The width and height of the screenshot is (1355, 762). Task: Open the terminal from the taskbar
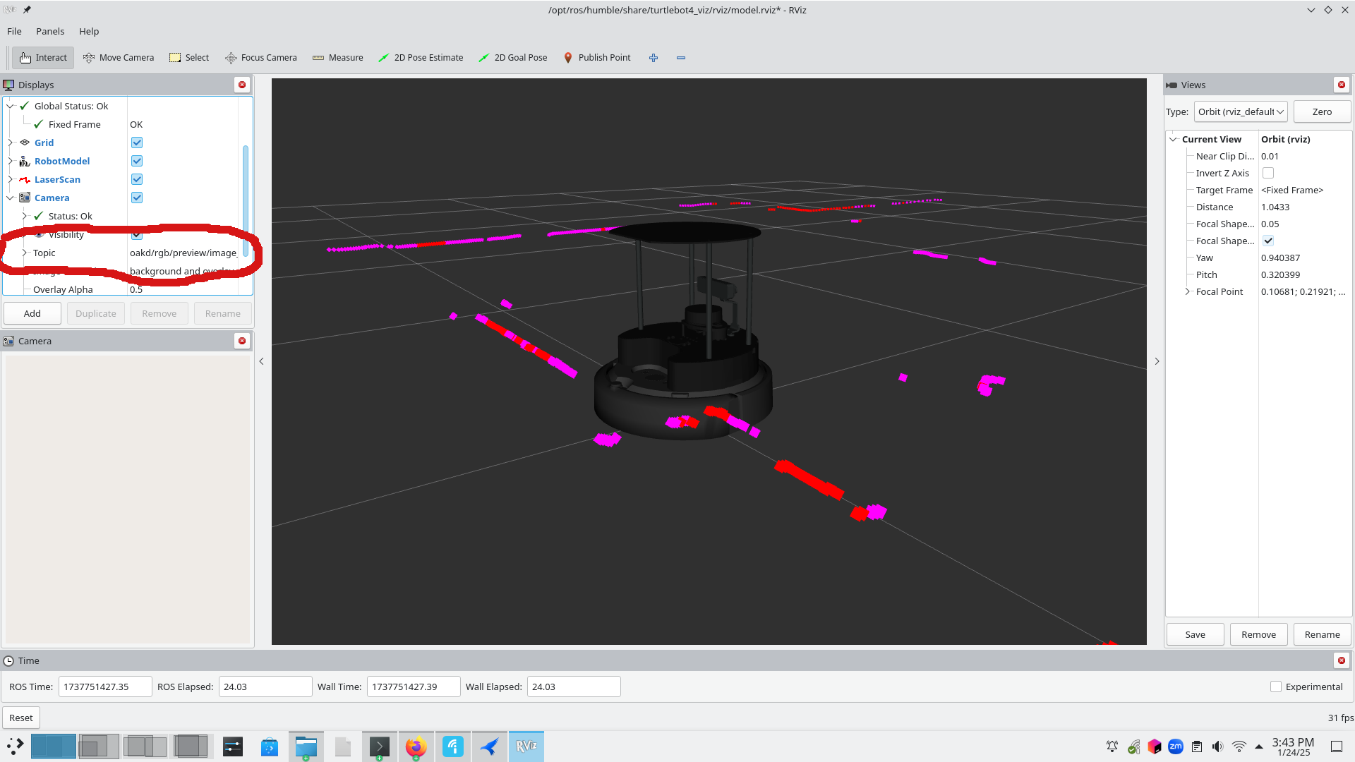click(x=379, y=746)
